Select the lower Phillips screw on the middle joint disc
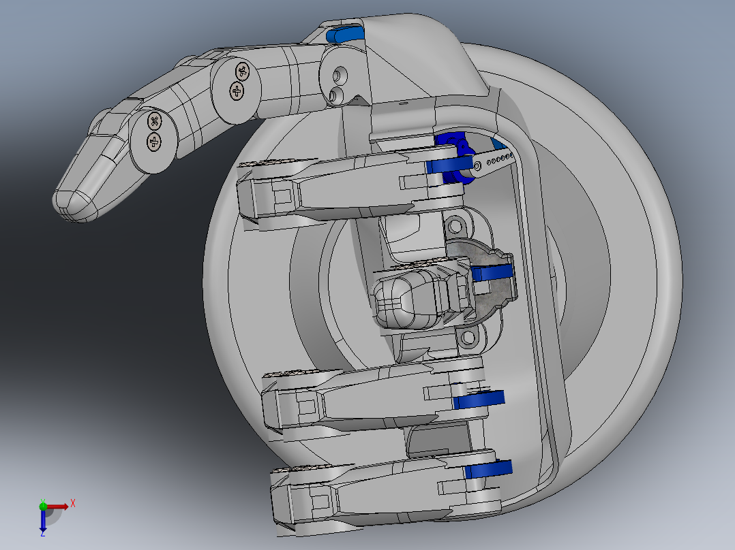The width and height of the screenshot is (735, 550). tap(237, 91)
